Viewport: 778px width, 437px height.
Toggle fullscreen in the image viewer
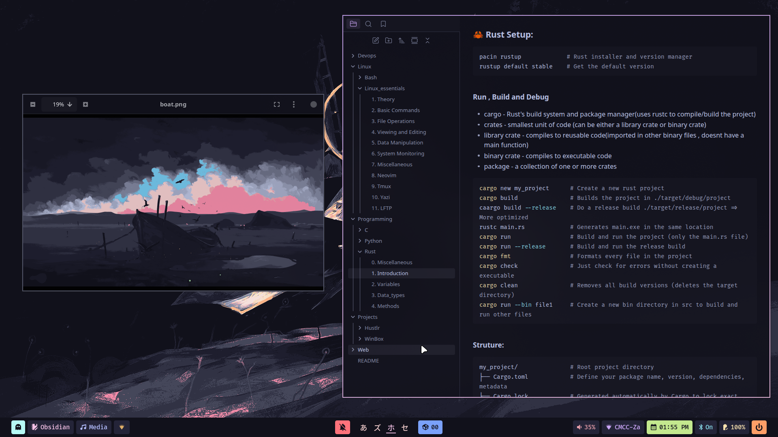[277, 104]
